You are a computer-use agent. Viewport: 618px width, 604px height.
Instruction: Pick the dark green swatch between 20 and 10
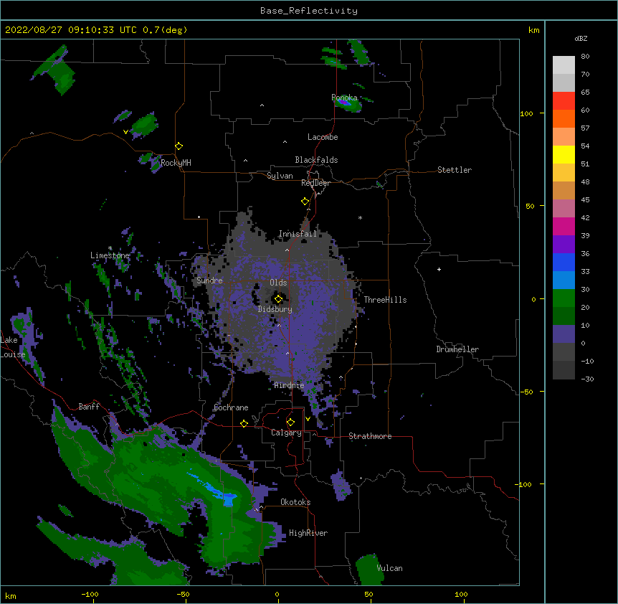(564, 316)
